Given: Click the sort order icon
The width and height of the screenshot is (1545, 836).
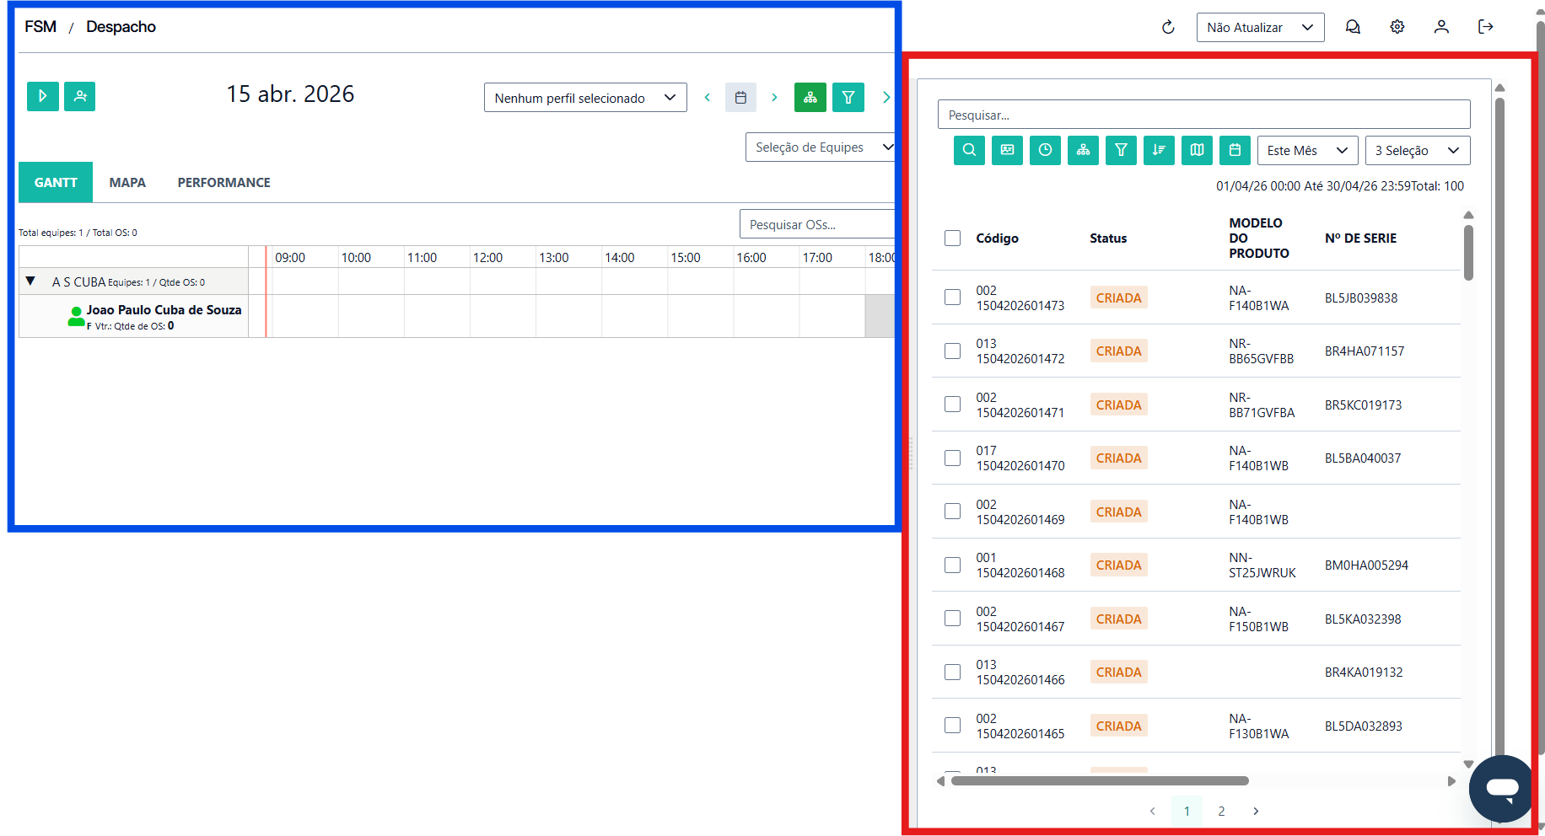Looking at the screenshot, I should click(x=1159, y=150).
